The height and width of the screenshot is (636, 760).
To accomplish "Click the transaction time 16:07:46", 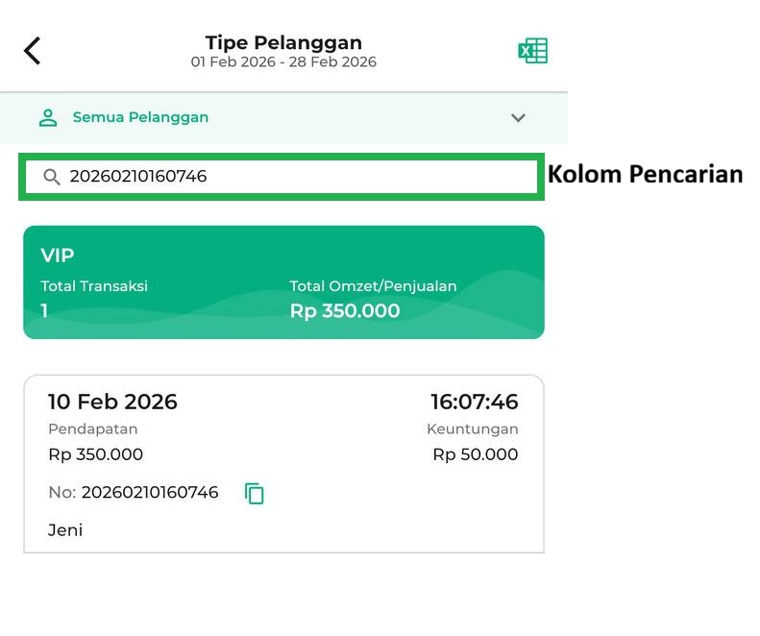I will point(474,402).
